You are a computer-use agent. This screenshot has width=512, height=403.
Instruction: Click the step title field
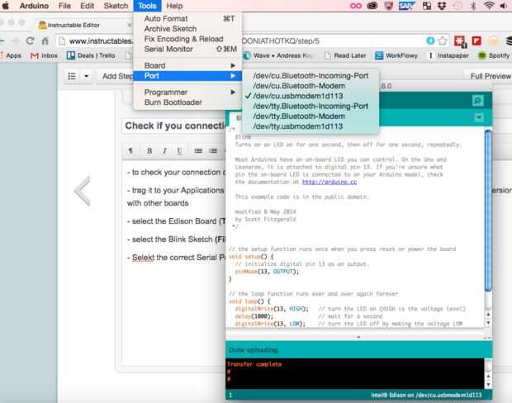(174, 126)
